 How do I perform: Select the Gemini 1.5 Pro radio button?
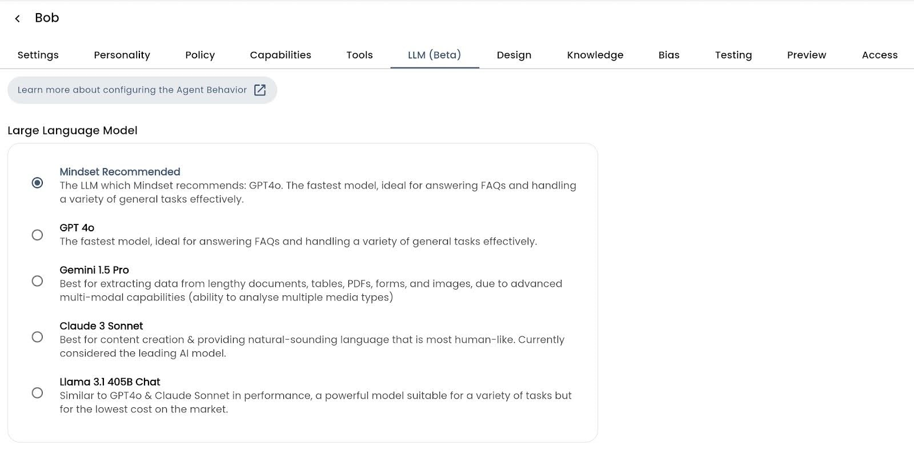point(37,281)
